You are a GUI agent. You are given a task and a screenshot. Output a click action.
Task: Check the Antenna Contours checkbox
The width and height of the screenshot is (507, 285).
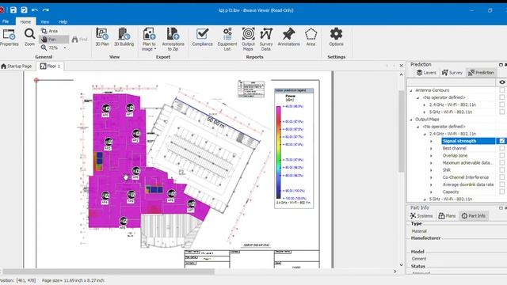(x=501, y=90)
